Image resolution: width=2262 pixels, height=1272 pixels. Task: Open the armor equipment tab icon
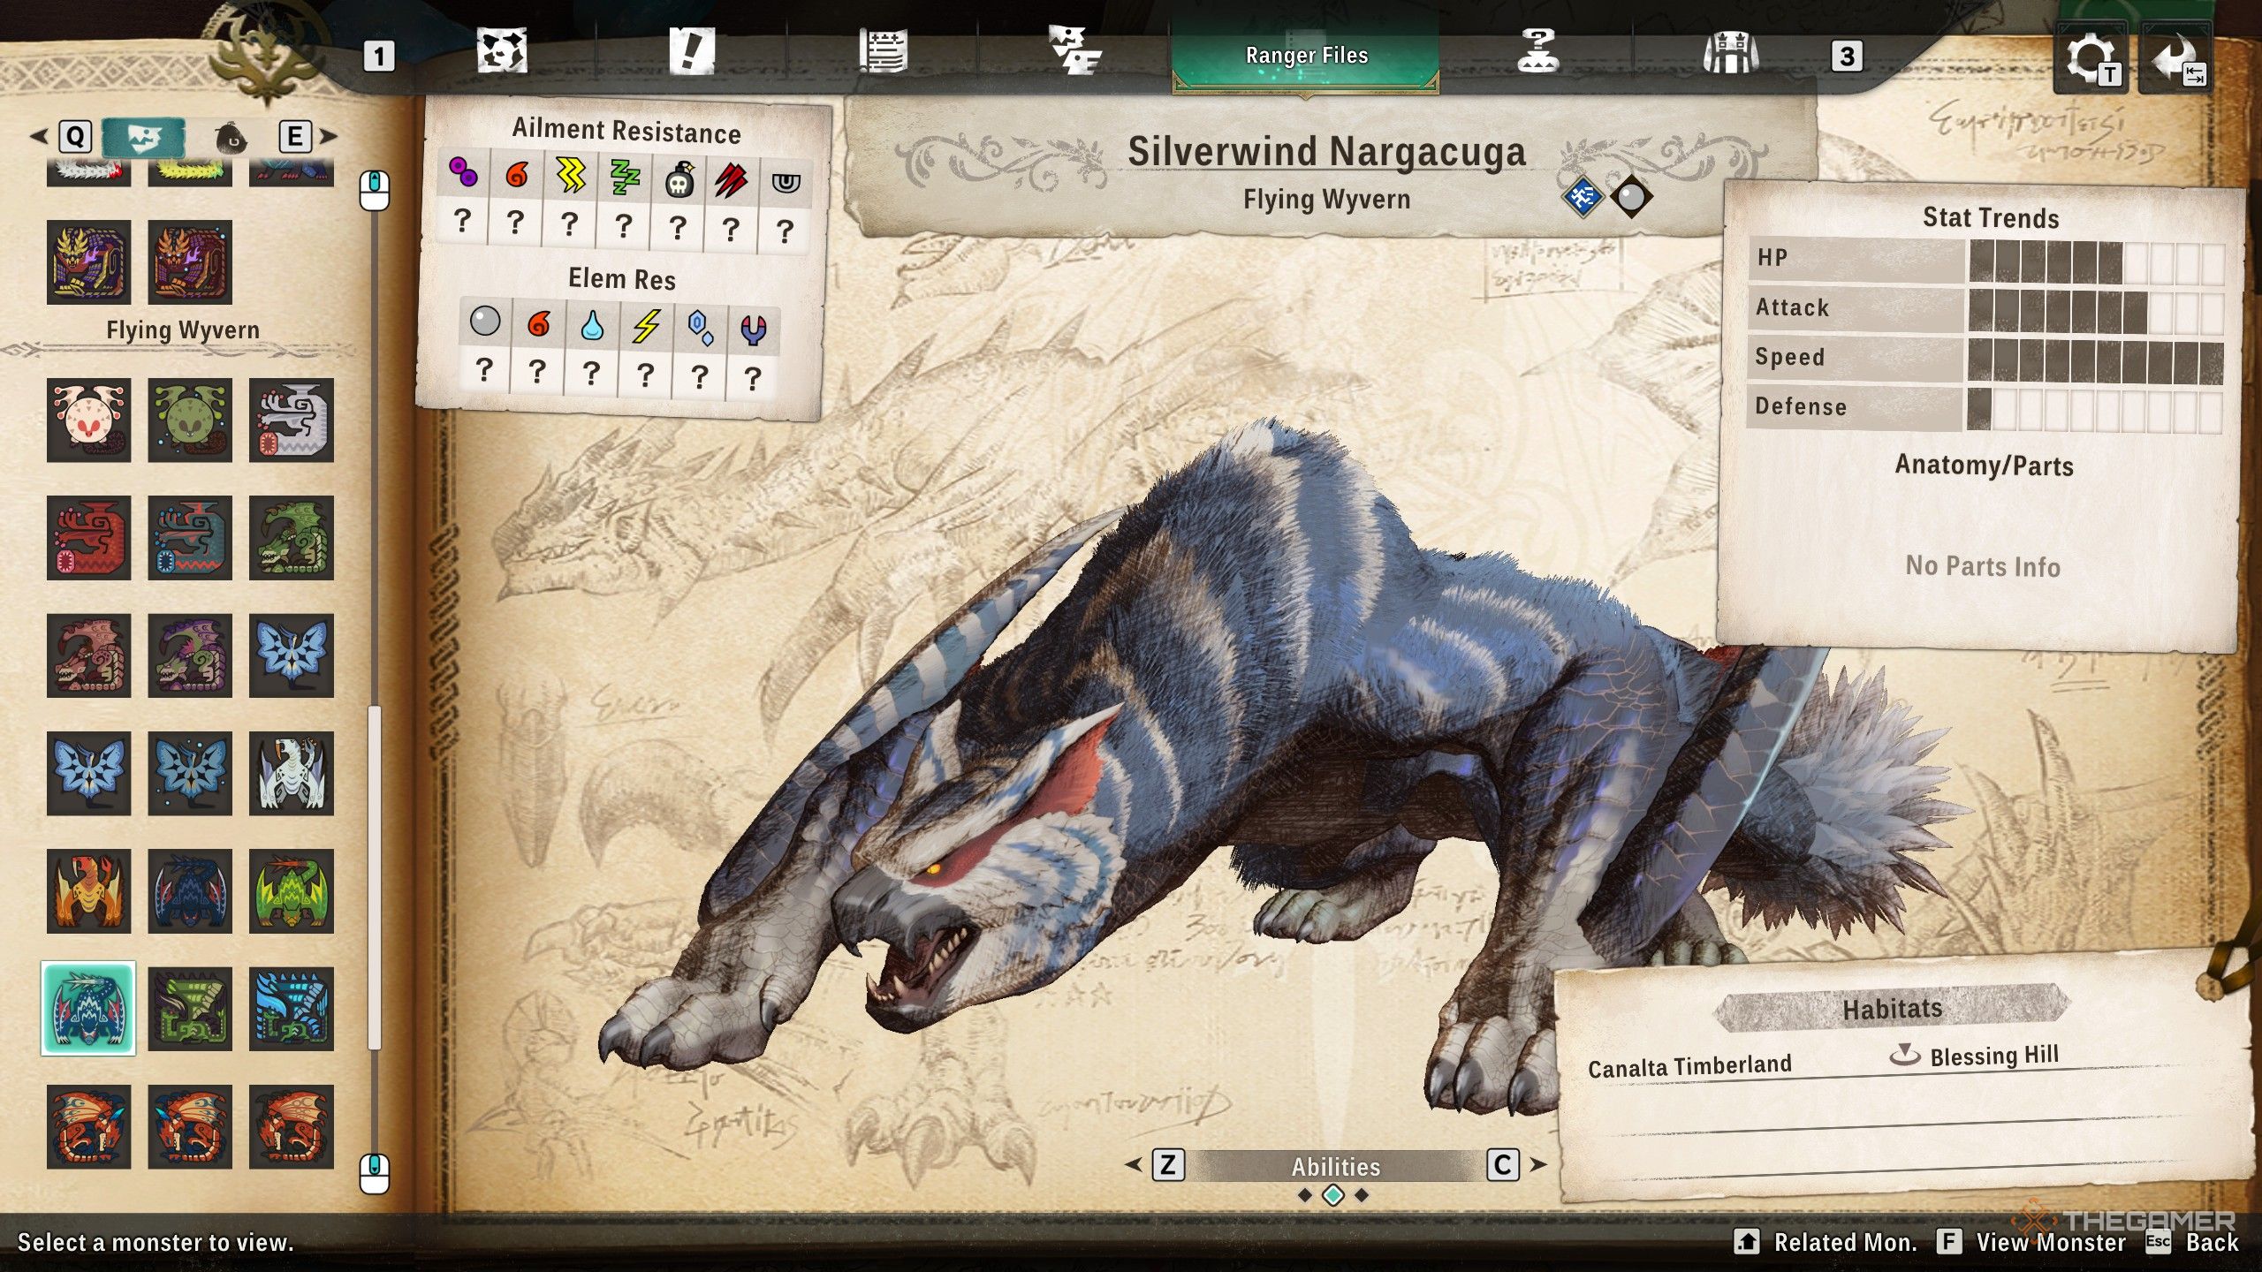(x=1730, y=52)
